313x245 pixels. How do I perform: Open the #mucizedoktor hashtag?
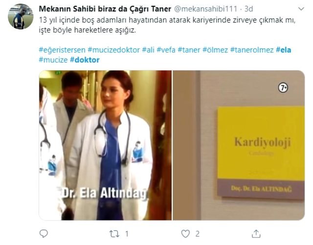tap(113, 50)
